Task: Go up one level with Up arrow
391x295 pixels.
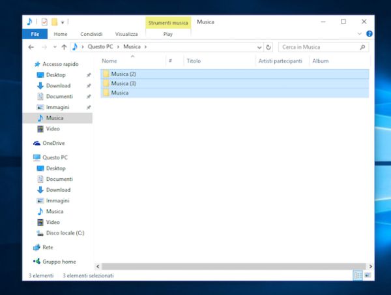Action: pos(64,47)
